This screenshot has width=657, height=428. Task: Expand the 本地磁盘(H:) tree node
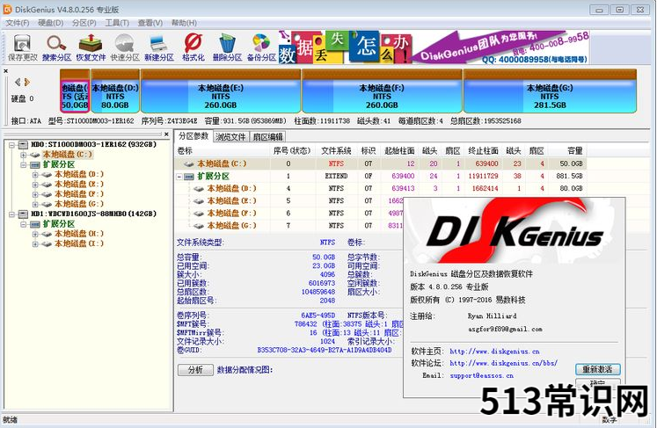pyautogui.click(x=35, y=234)
